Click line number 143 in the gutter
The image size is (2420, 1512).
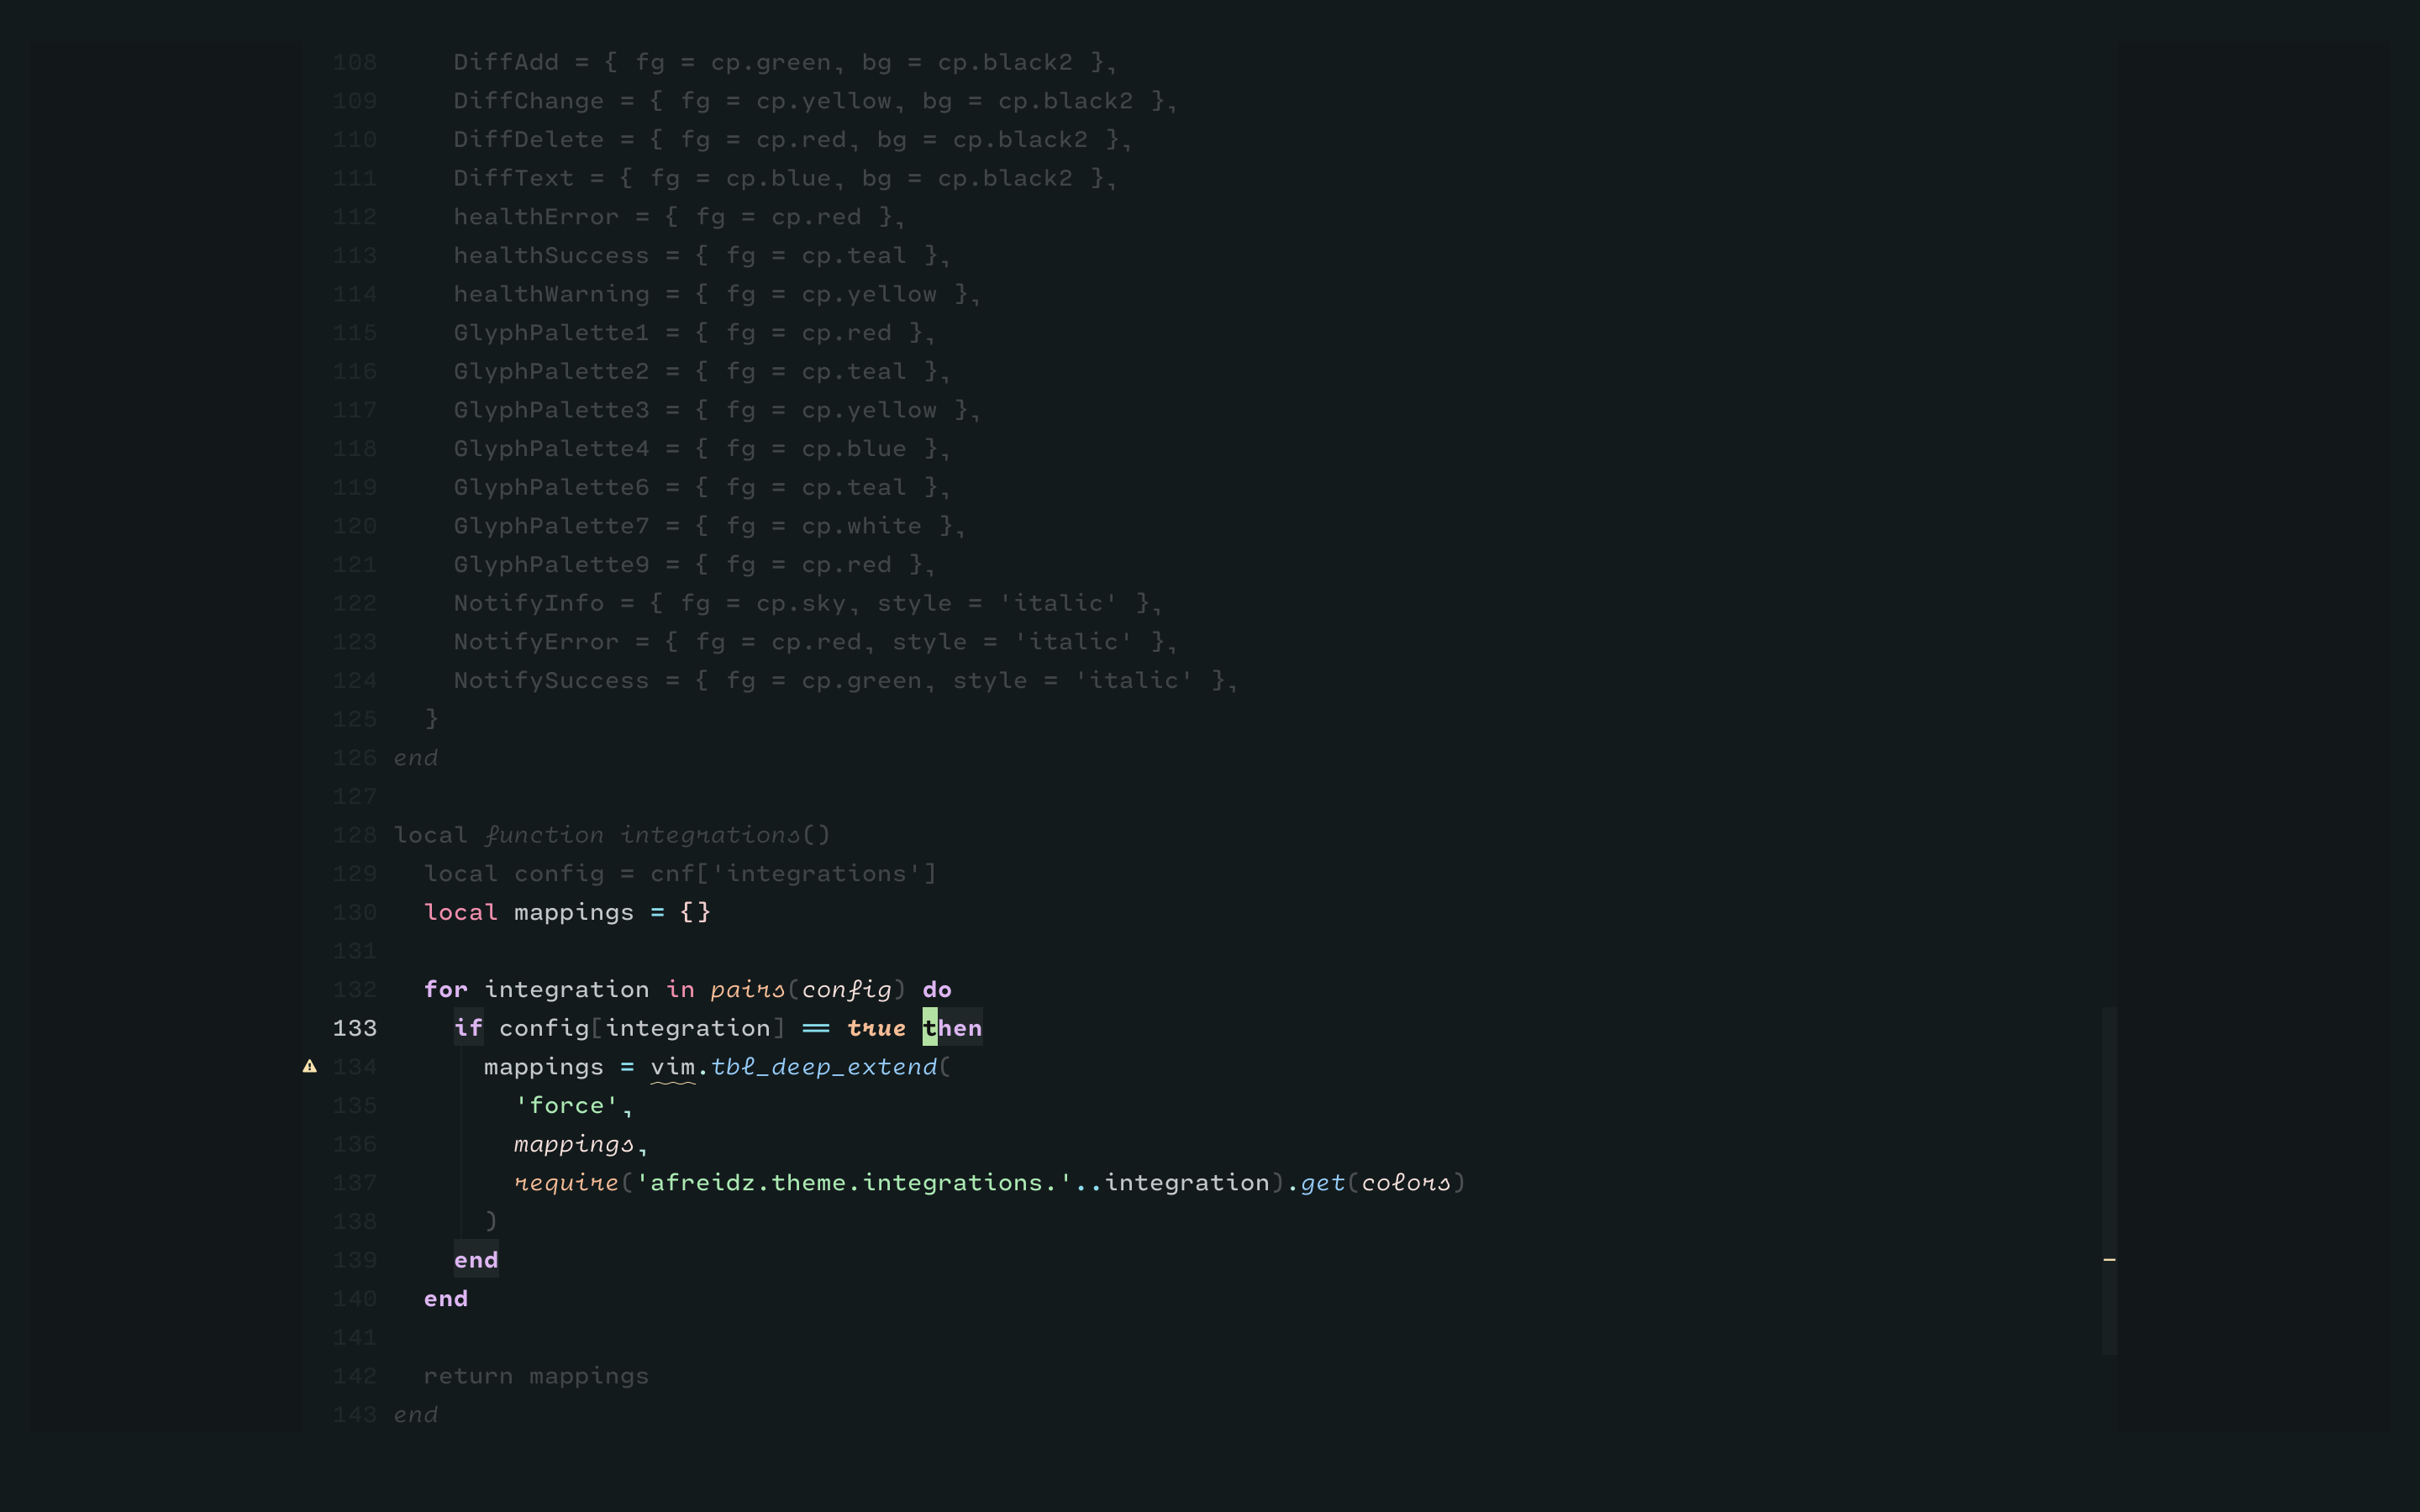(355, 1415)
